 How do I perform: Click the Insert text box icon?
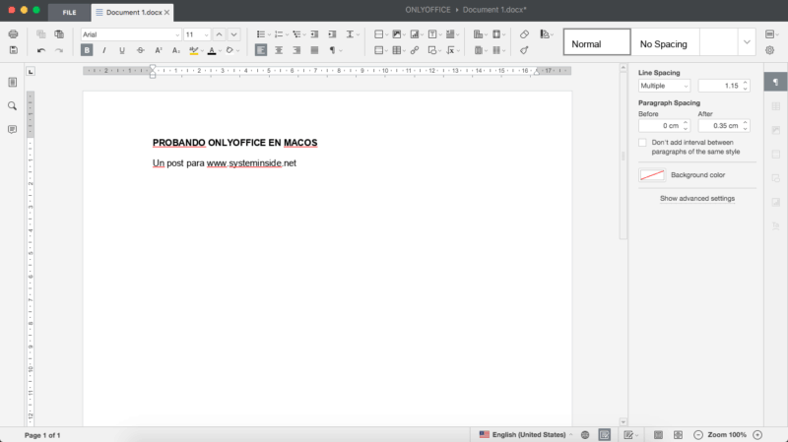[432, 34]
